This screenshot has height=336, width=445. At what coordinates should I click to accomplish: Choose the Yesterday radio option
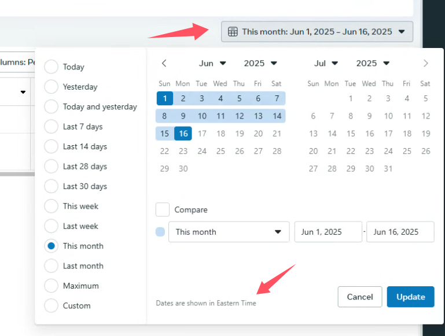[x=51, y=87]
